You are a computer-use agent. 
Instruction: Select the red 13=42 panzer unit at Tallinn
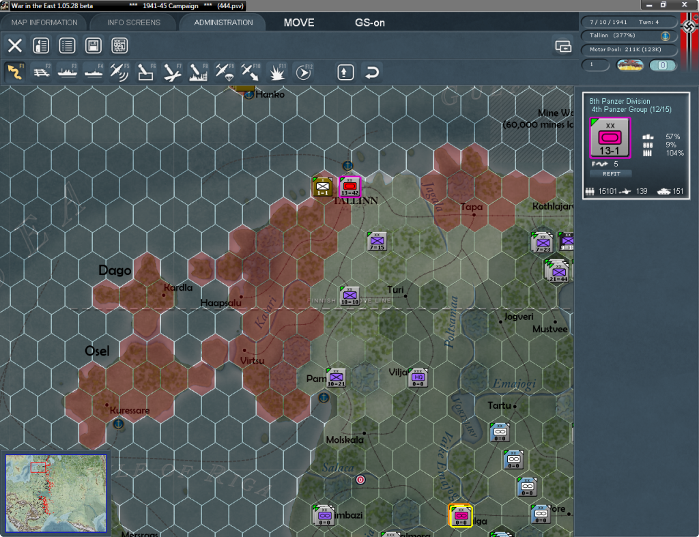pos(350,187)
